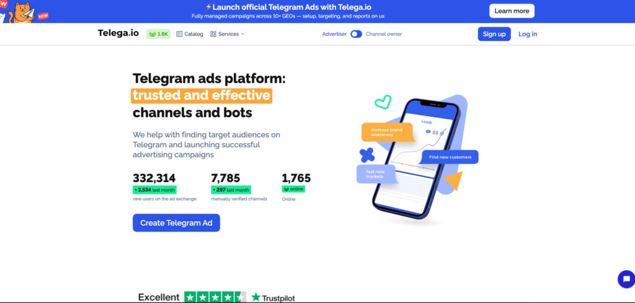This screenshot has height=303, width=635.
Task: Expand the Services dropdown
Action: tap(227, 34)
